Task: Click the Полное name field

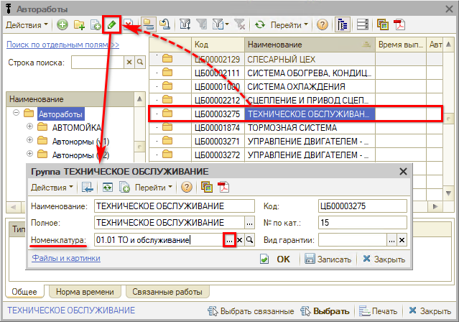Action: pyautogui.click(x=170, y=223)
